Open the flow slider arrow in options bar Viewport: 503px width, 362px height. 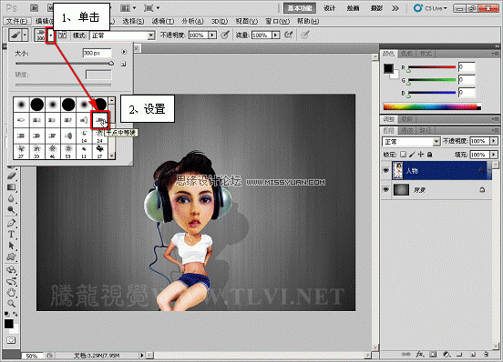click(x=275, y=35)
